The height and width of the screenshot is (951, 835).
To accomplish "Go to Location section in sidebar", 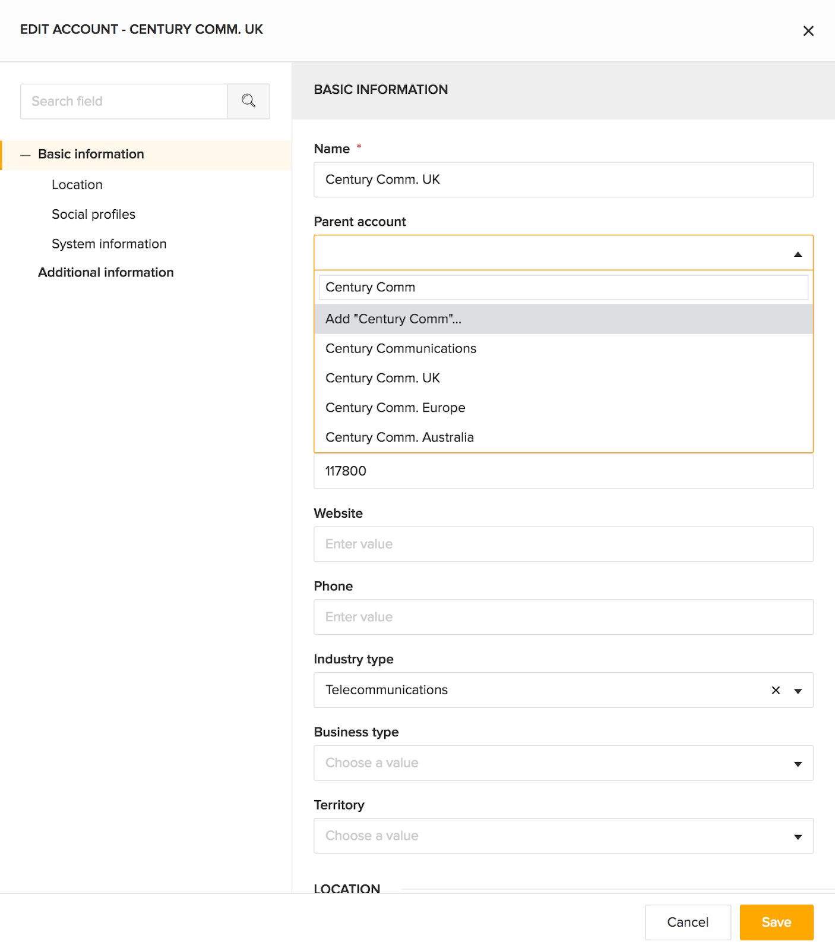I will 77,185.
